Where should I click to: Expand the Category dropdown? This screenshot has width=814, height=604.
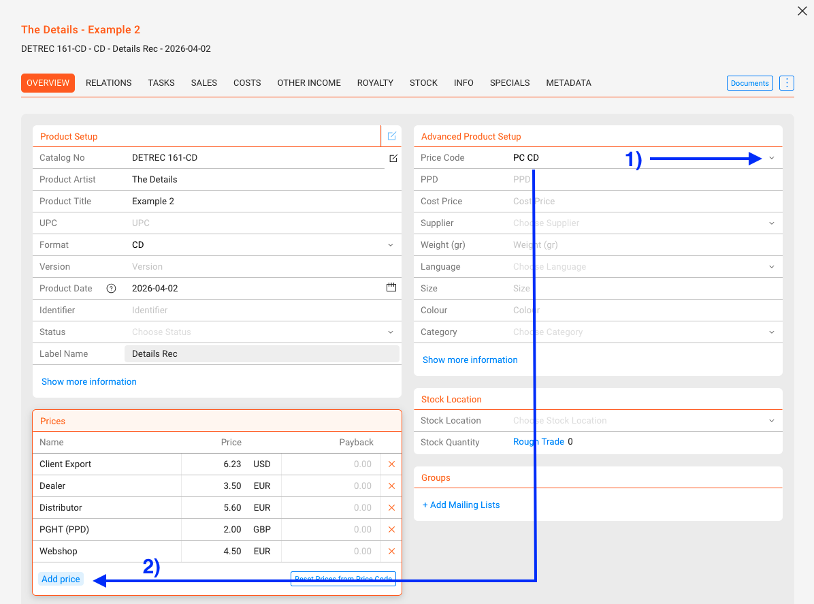772,332
